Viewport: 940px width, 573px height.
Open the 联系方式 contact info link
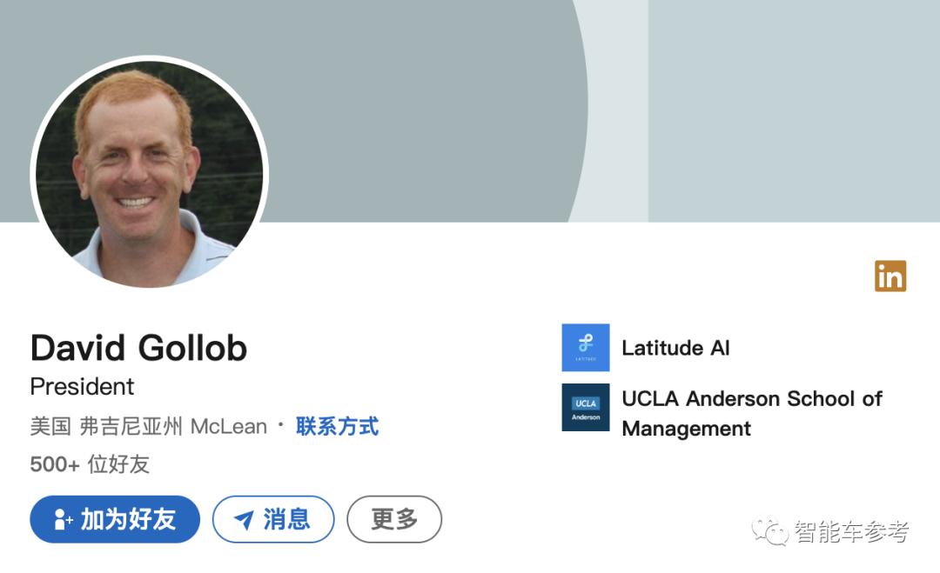[337, 426]
